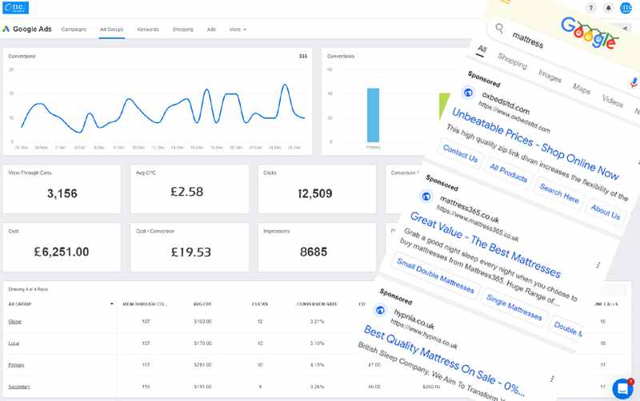The width and height of the screenshot is (640, 401).
Task: Switch to the Keywords tab
Action: [148, 30]
